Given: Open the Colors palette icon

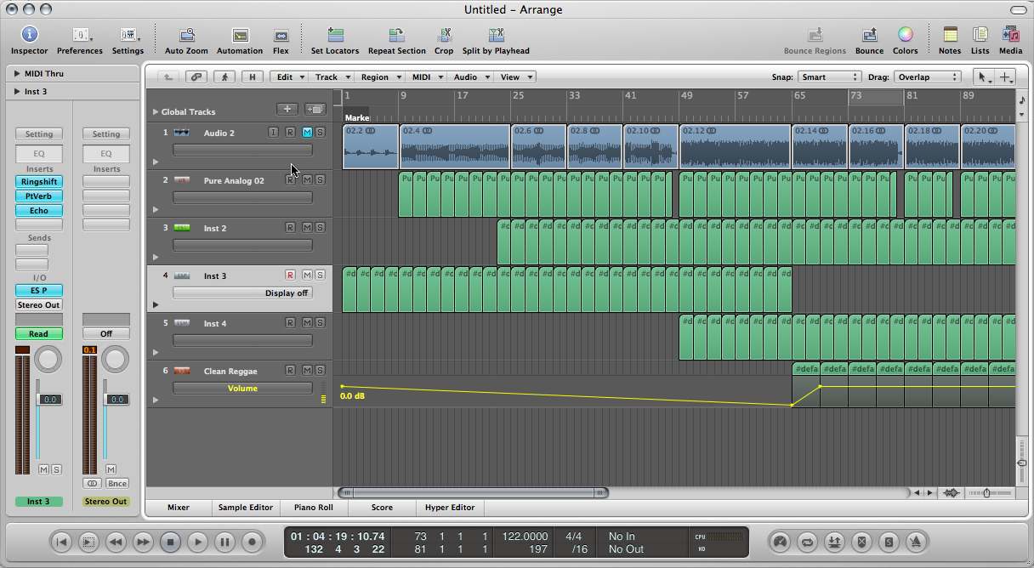Looking at the screenshot, I should pyautogui.click(x=906, y=35).
